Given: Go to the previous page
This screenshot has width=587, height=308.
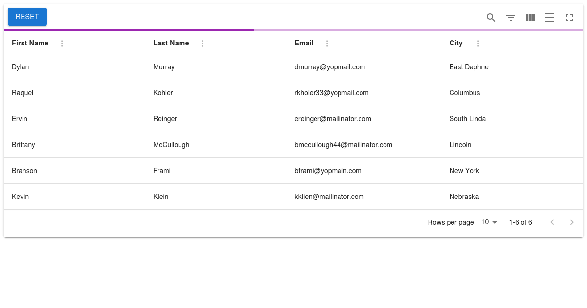Looking at the screenshot, I should [x=552, y=222].
